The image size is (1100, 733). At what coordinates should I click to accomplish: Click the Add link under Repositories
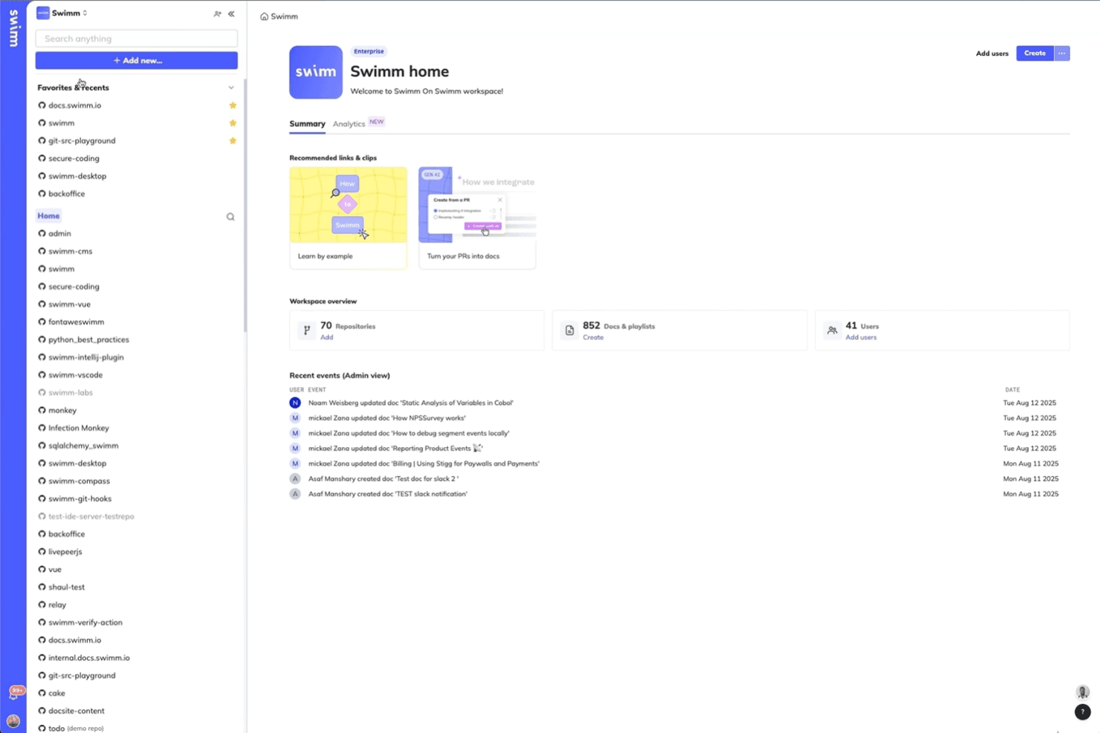pyautogui.click(x=326, y=337)
